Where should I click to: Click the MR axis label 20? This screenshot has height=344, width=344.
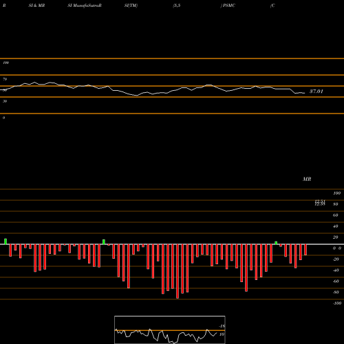[336, 237]
